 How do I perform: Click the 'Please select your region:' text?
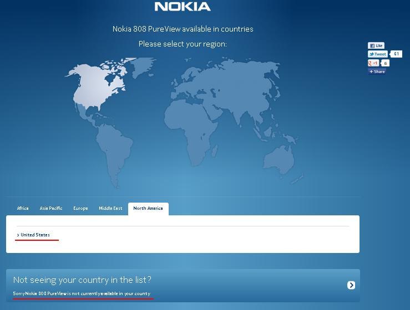183,44
